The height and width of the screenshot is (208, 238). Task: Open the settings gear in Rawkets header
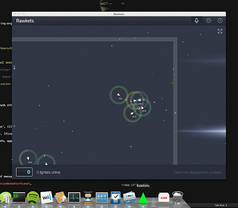tap(208, 21)
